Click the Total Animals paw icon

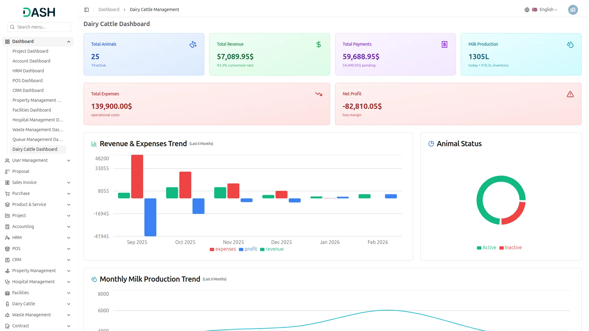tap(193, 44)
